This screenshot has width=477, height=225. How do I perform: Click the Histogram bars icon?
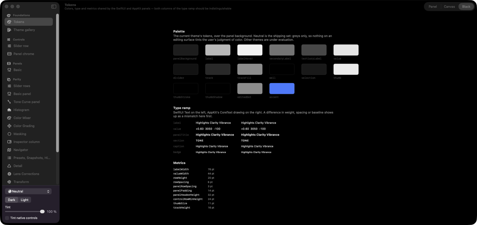(x=9, y=110)
